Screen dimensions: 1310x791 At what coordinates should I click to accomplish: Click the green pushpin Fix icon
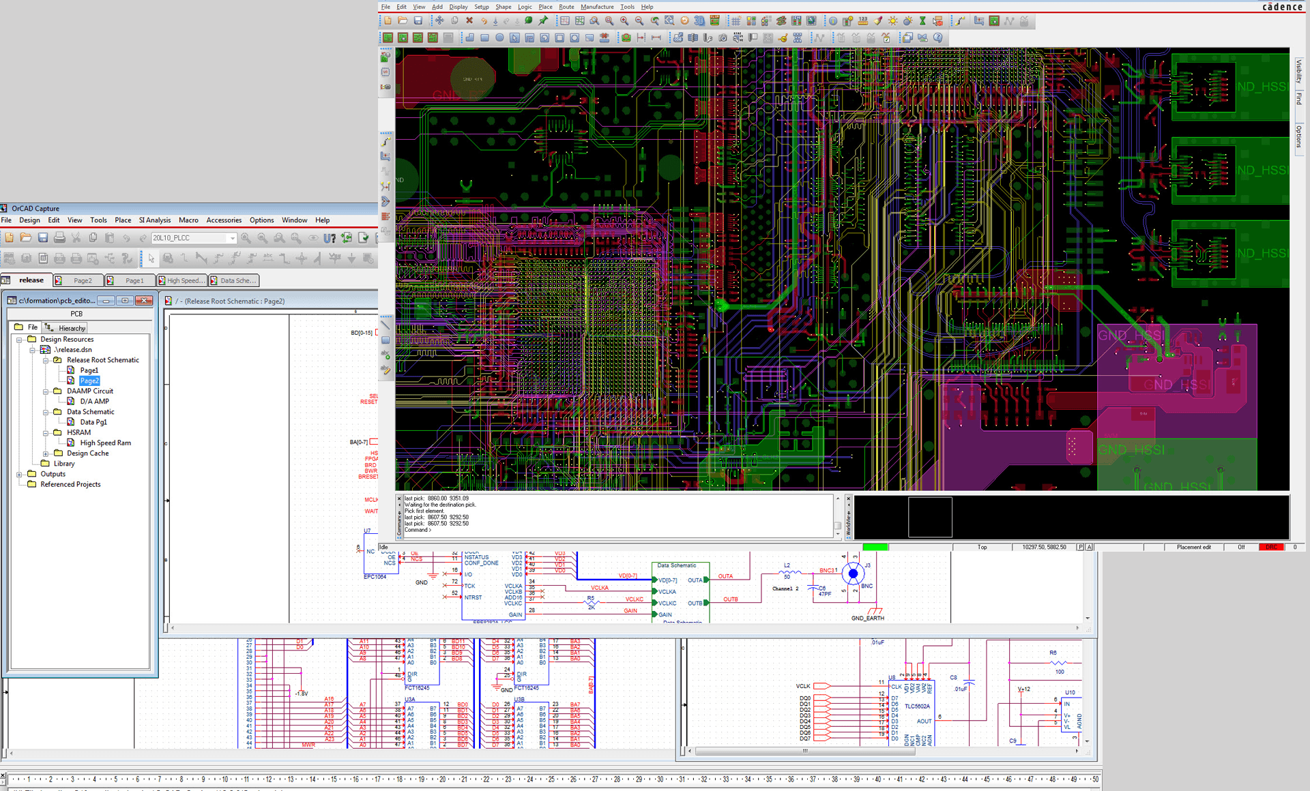pos(544,21)
